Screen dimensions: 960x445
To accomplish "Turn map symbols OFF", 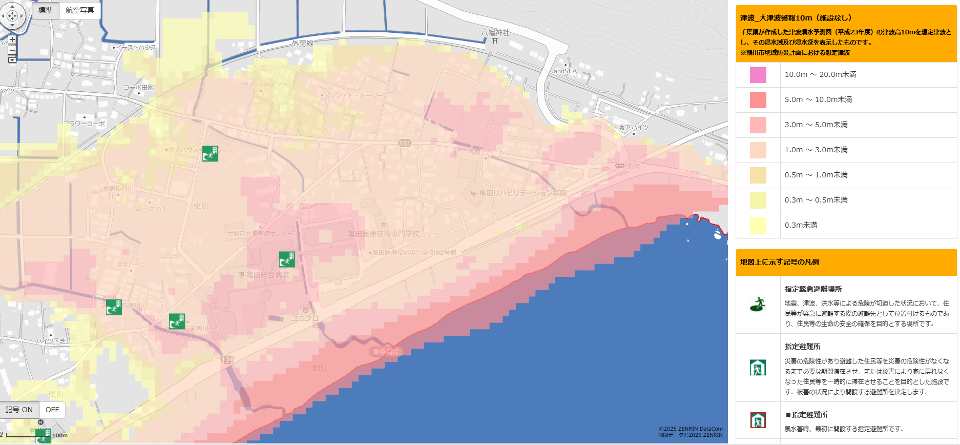I will tap(52, 410).
